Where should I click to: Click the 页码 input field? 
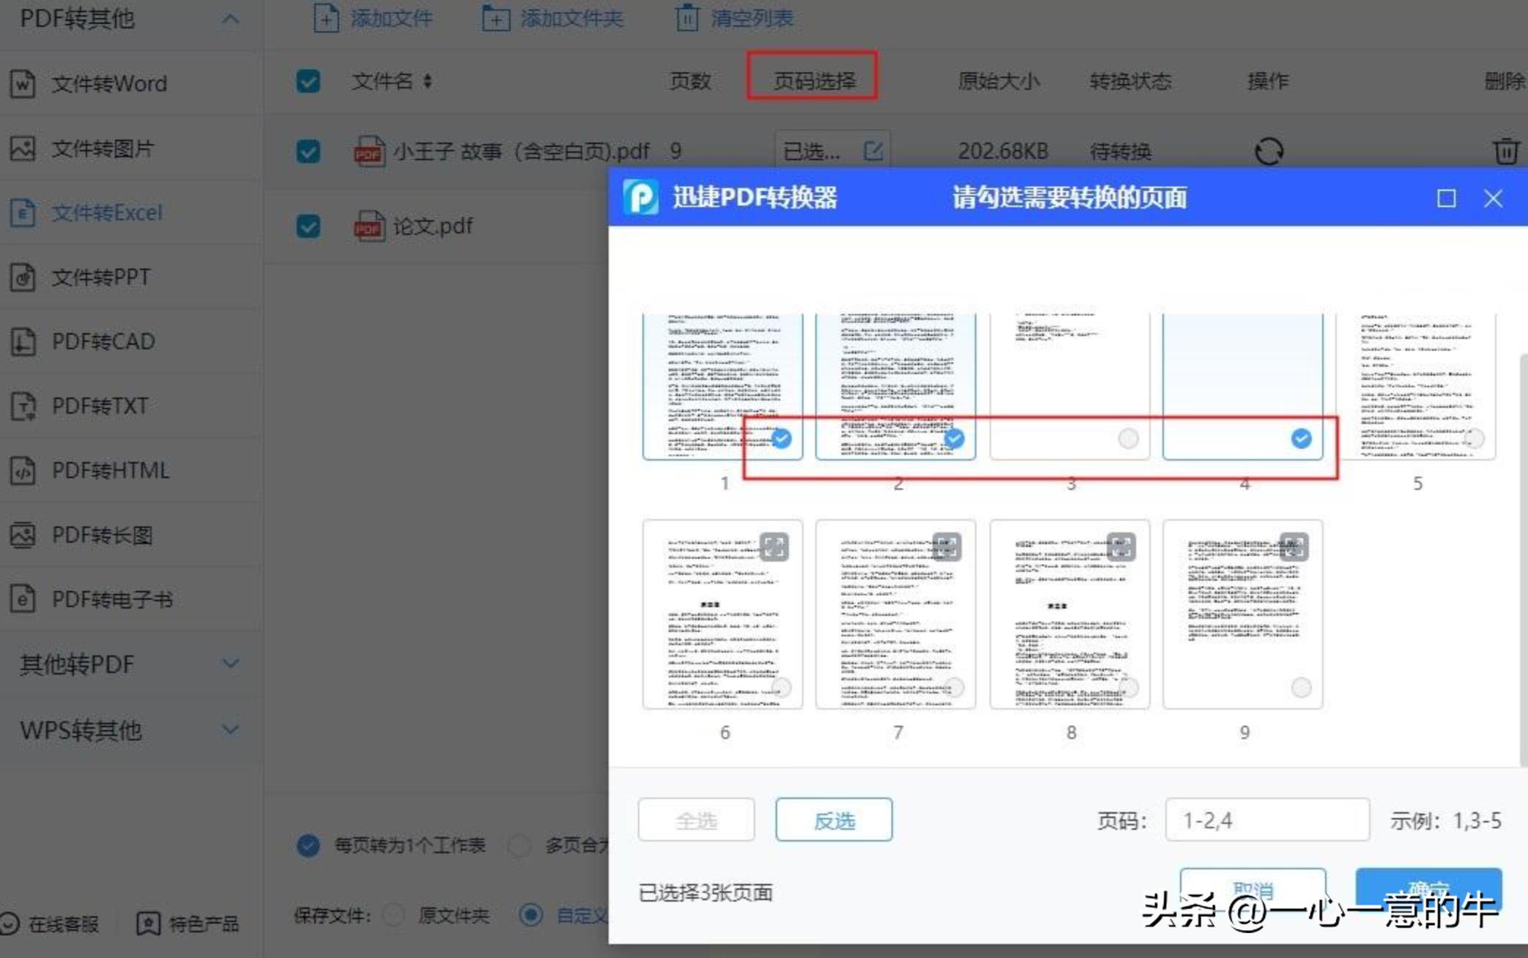pos(1267,820)
